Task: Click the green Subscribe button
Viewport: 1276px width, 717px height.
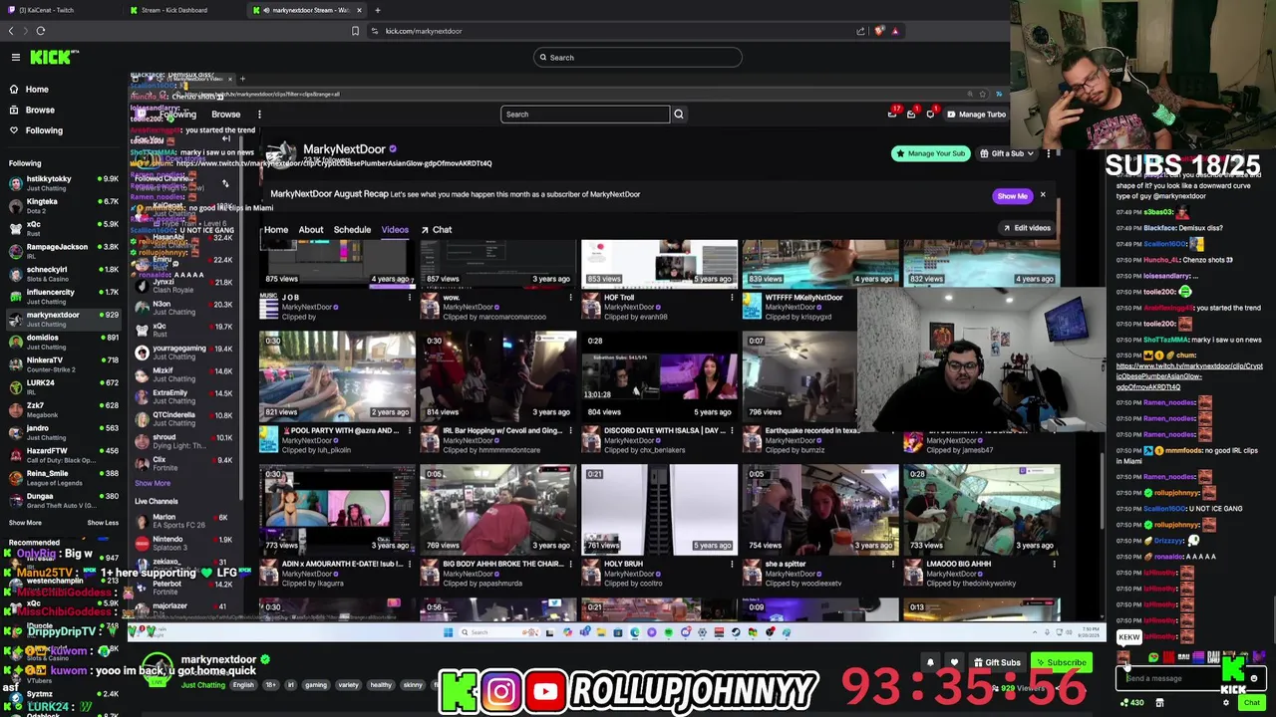Action: pyautogui.click(x=1061, y=662)
